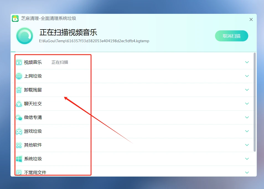The height and width of the screenshot is (189, 264).
Task: Expand the 卸载残留 row chevron
Action: pos(247,90)
